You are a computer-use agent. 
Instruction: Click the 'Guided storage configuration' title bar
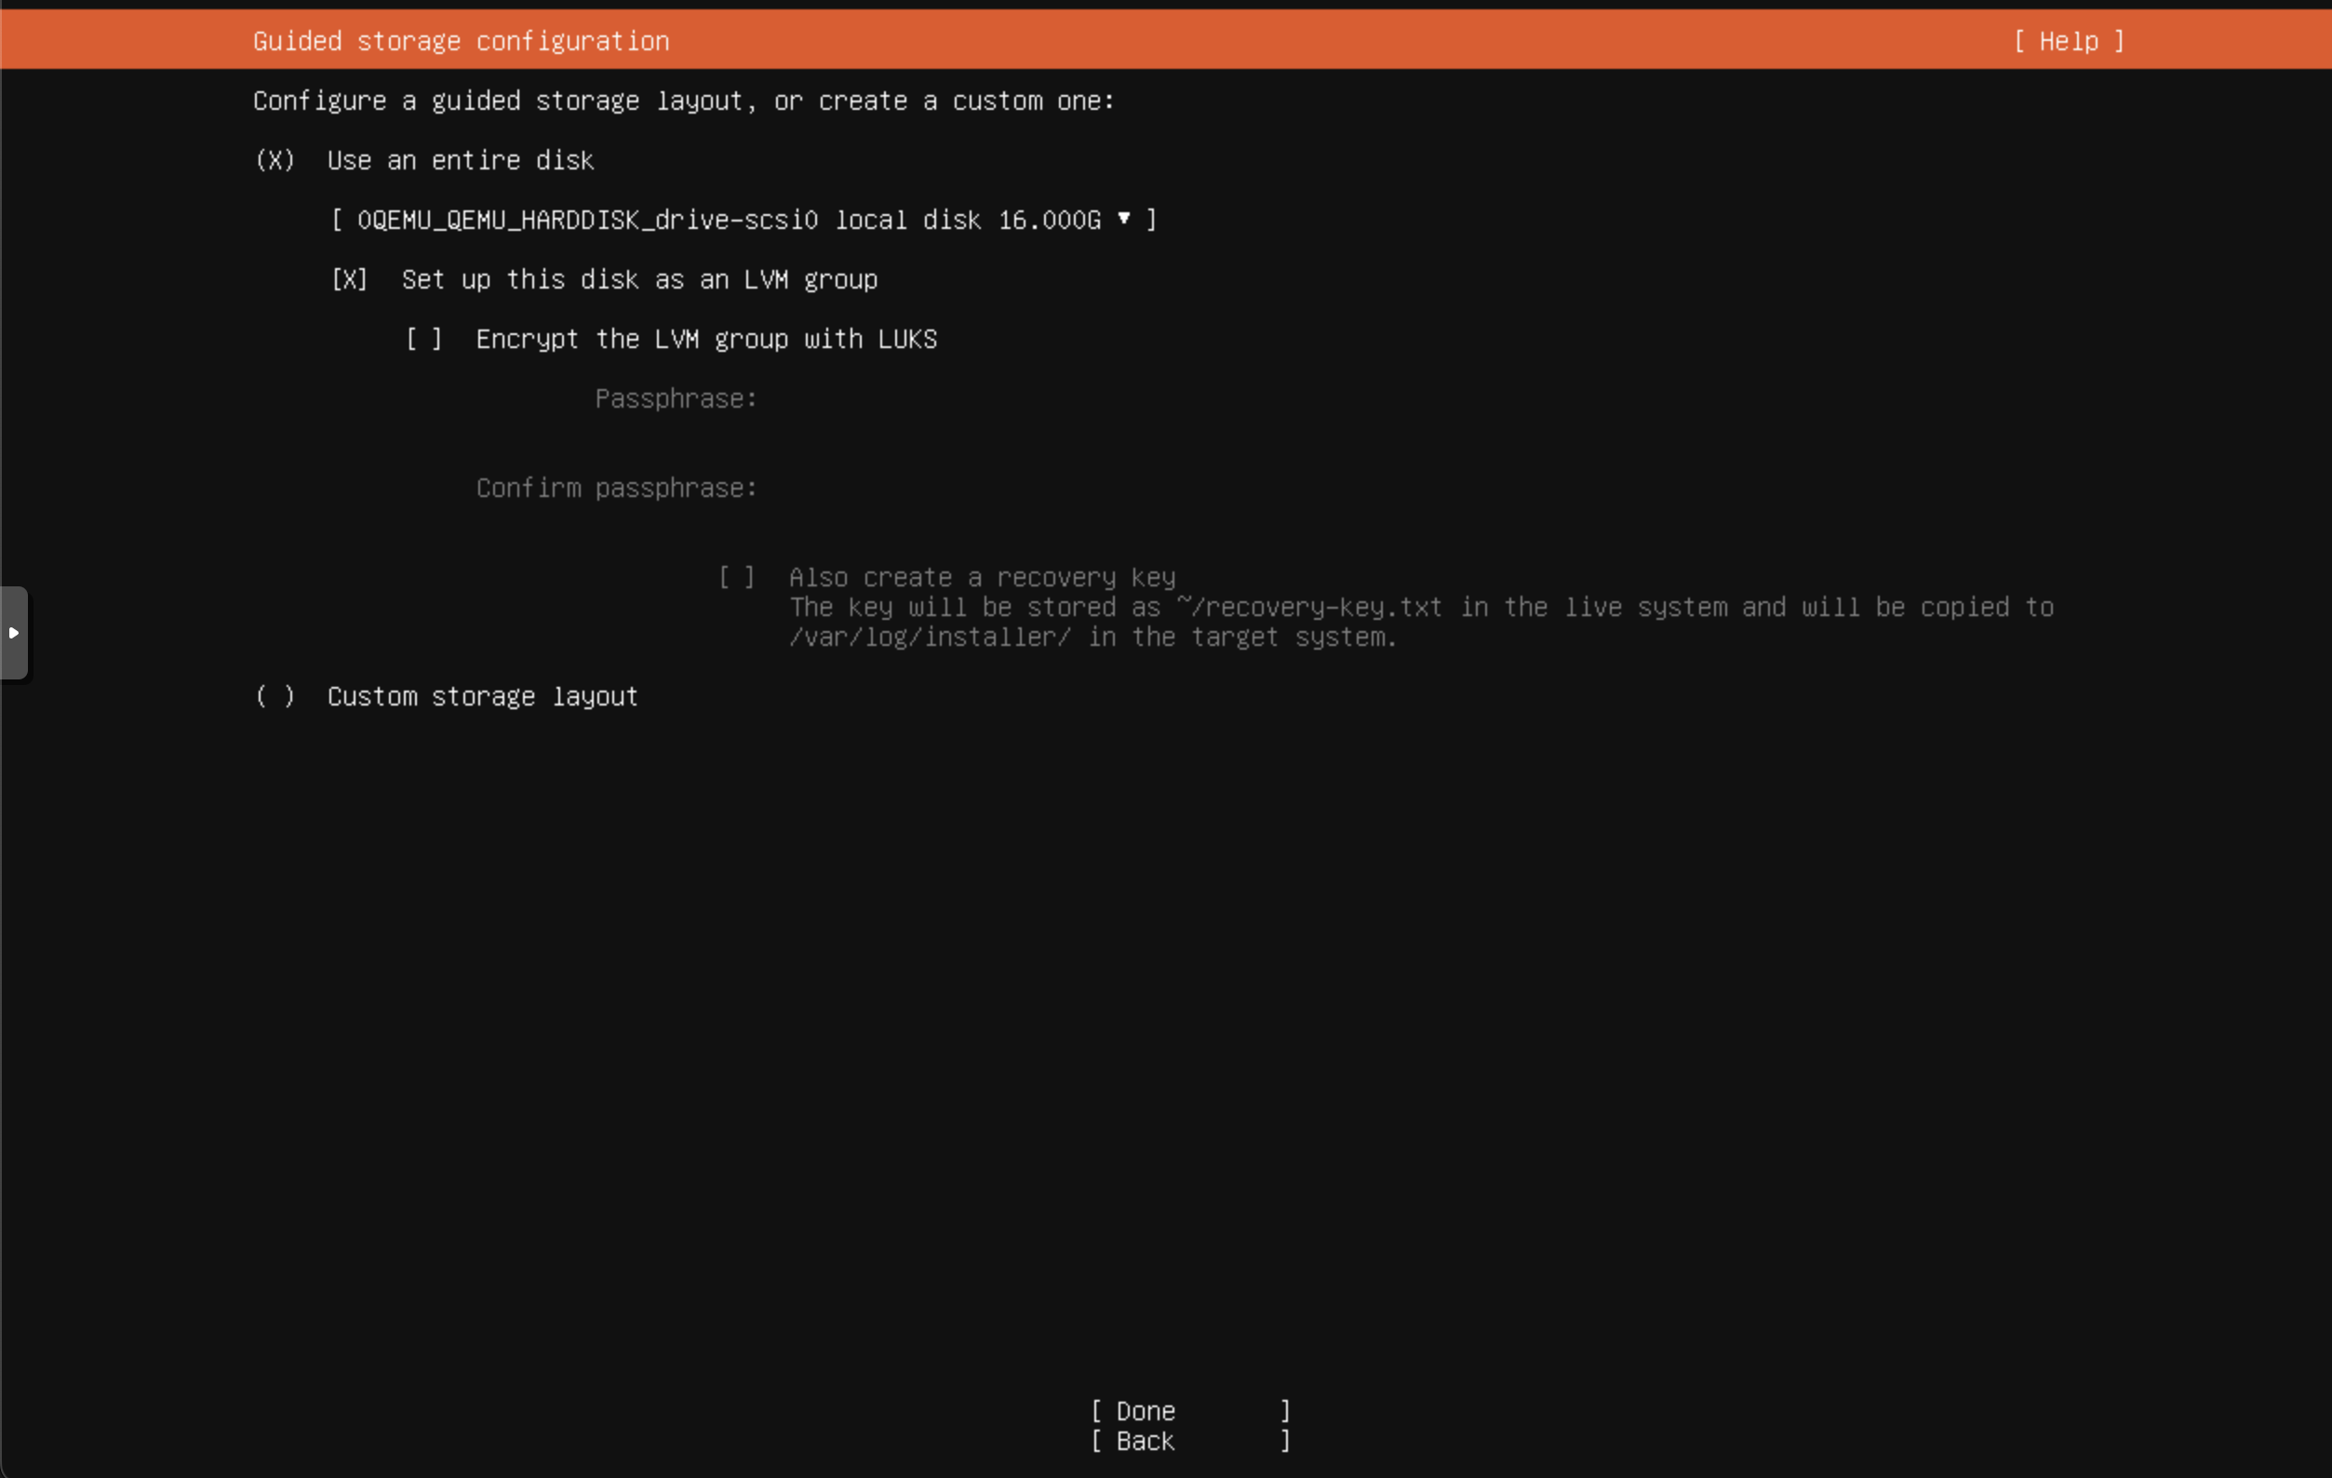point(459,41)
